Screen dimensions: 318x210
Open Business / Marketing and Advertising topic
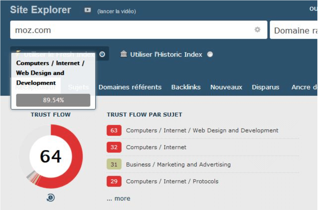coord(178,165)
